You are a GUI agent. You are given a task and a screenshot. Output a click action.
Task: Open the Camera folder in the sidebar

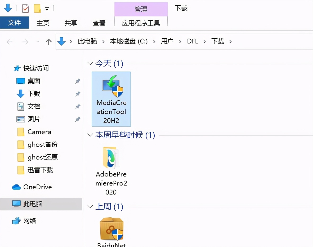39,132
